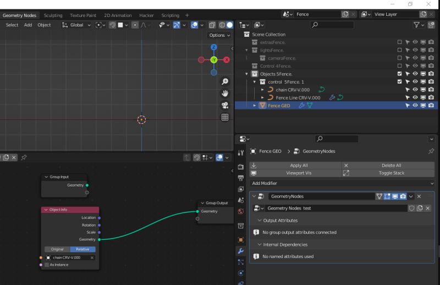
Task: Click the outliner filter funnel icon
Action: 417,25
